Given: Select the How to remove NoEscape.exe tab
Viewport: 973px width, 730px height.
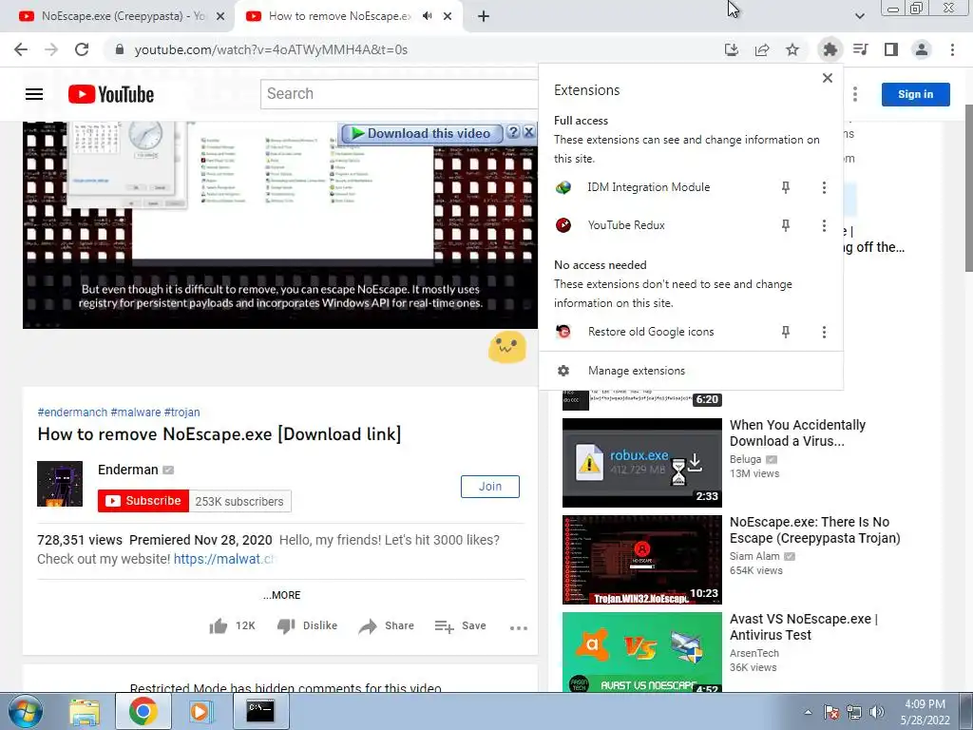Looking at the screenshot, I should click(338, 16).
